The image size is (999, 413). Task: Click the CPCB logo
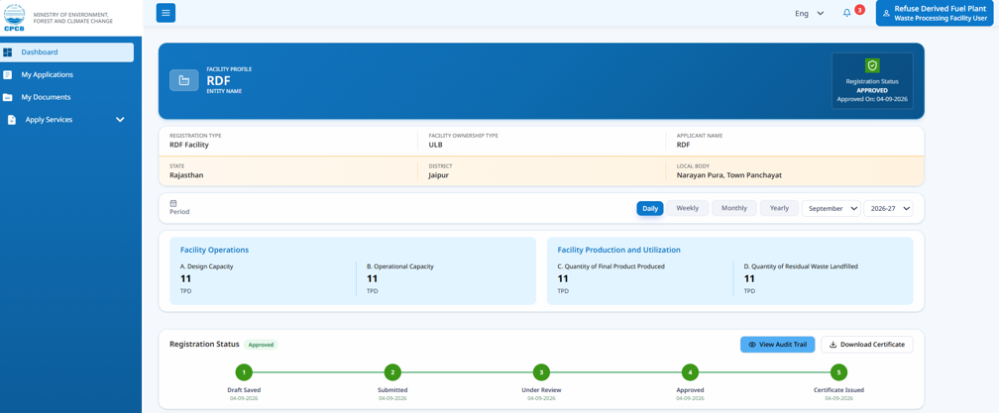pyautogui.click(x=14, y=17)
